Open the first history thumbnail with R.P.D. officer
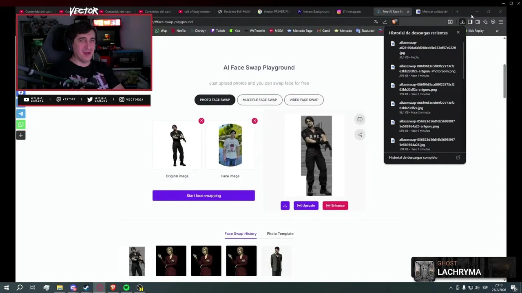522x293 pixels. (137, 261)
